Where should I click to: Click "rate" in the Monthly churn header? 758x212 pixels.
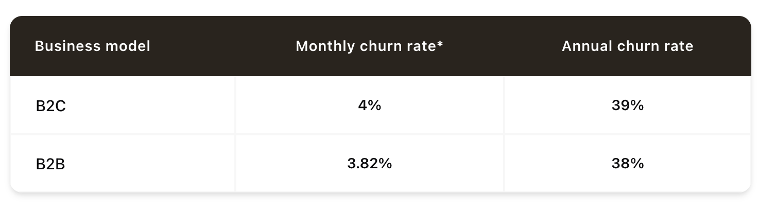pyautogui.click(x=422, y=46)
